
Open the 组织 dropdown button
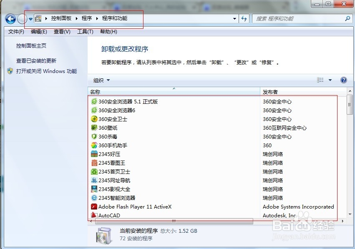point(101,80)
